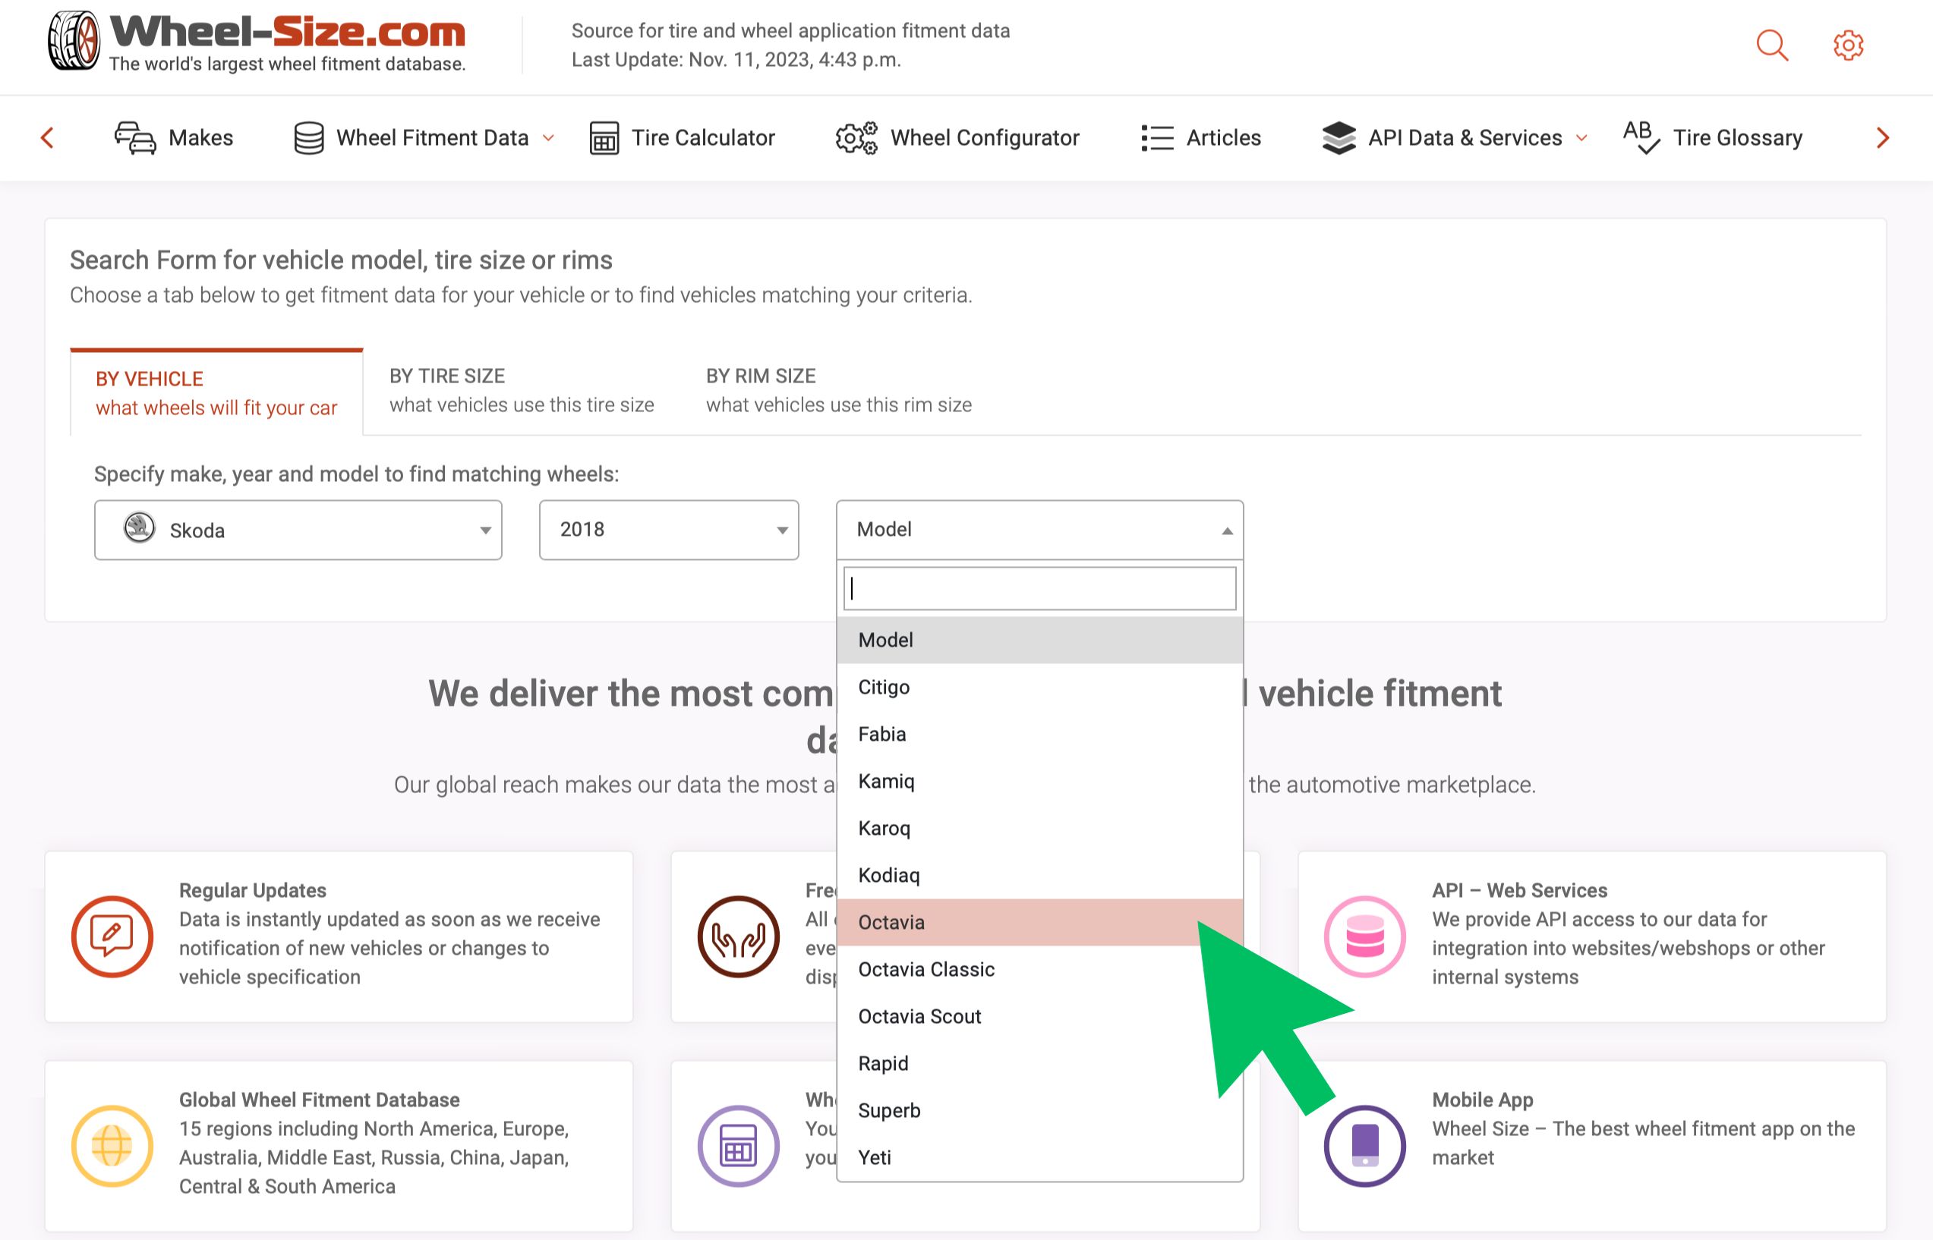The image size is (1933, 1240).
Task: Go to Wheel Configurator
Action: 984,137
